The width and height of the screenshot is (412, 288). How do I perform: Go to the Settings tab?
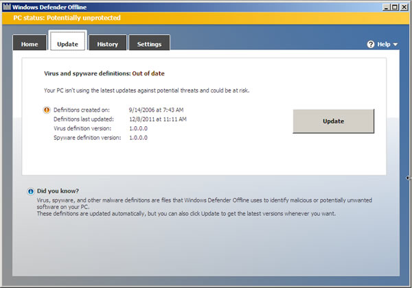coord(149,43)
